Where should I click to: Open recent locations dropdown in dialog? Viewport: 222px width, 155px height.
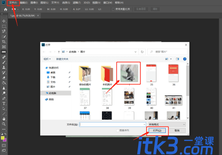(x=55, y=52)
